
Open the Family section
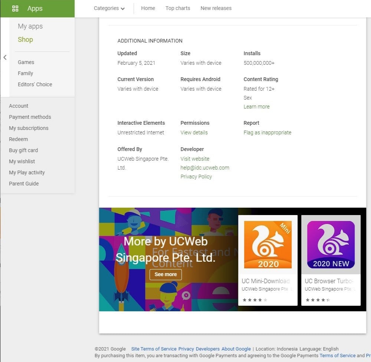coord(25,73)
